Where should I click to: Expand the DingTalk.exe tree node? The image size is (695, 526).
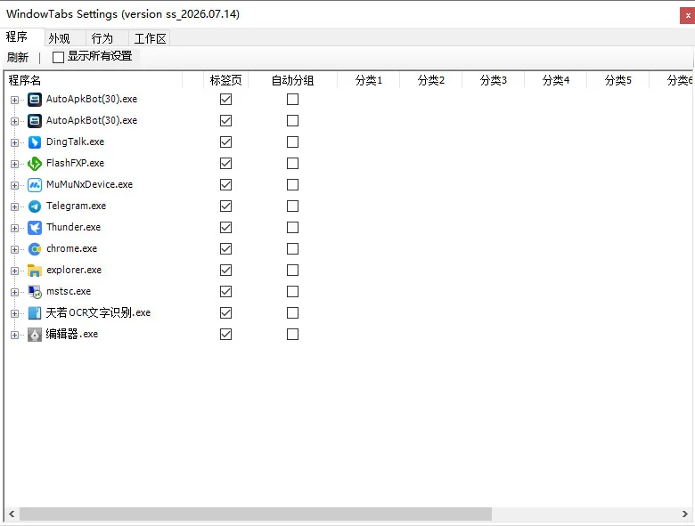coord(14,142)
